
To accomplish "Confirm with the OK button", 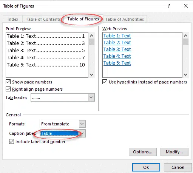I will 146,167.
